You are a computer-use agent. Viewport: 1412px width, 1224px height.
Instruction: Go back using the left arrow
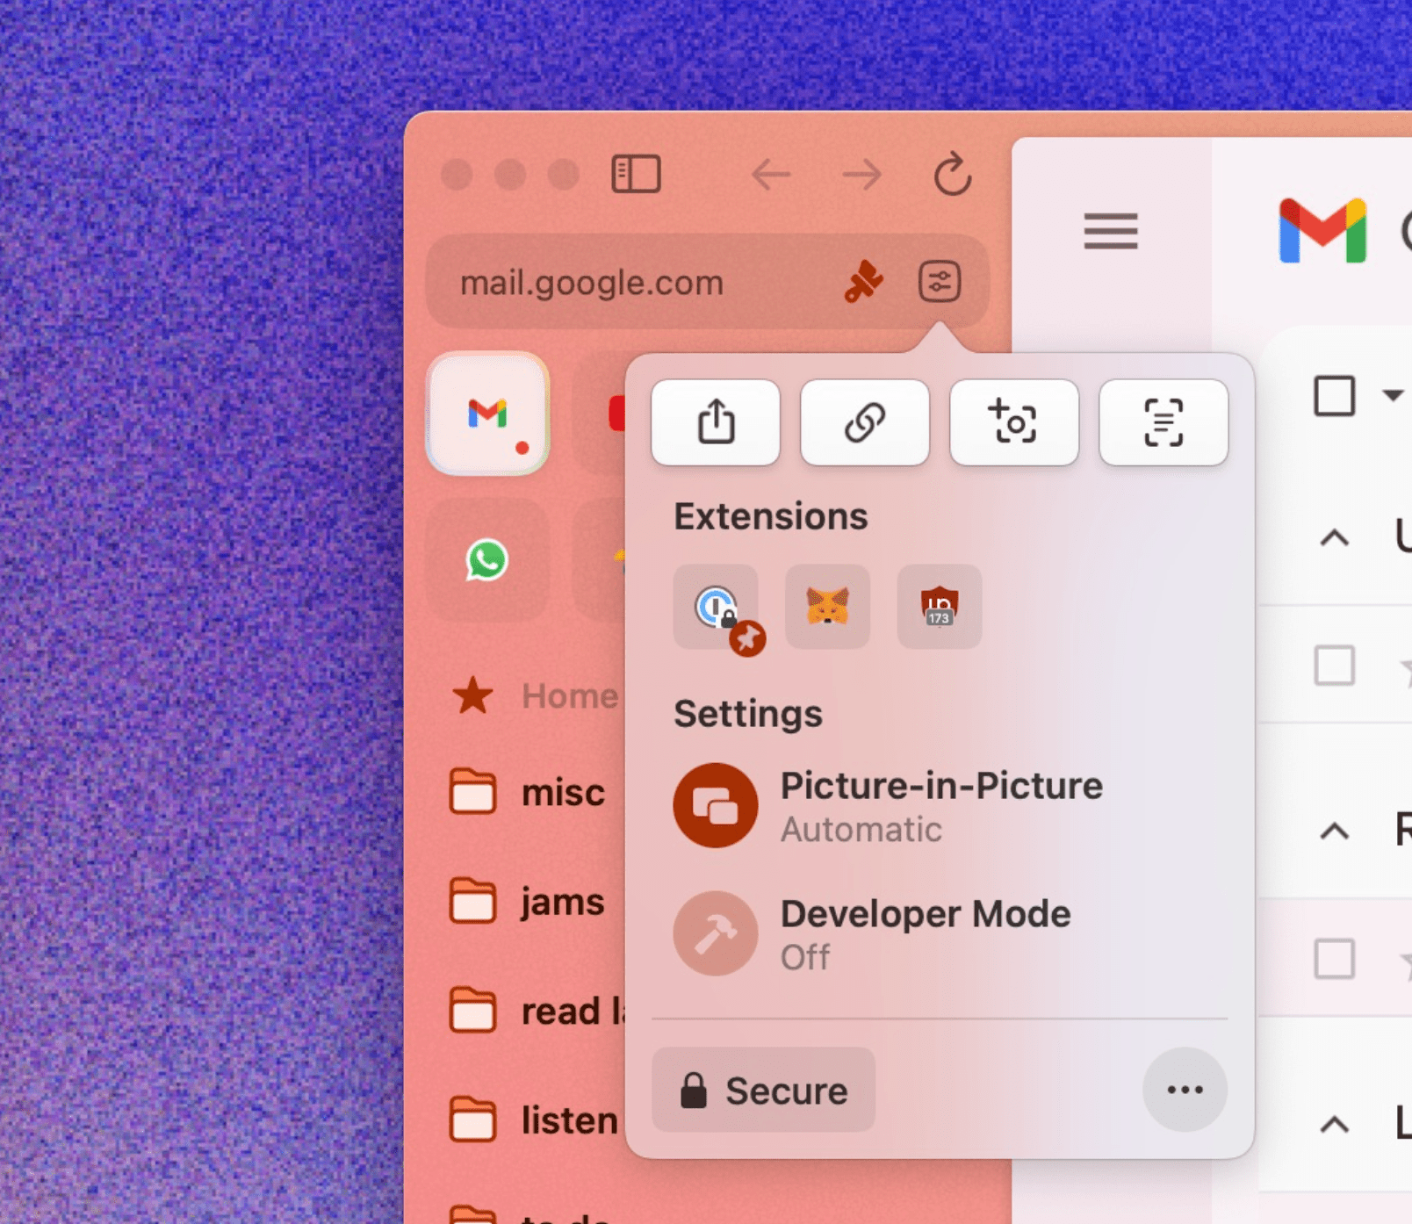(772, 175)
